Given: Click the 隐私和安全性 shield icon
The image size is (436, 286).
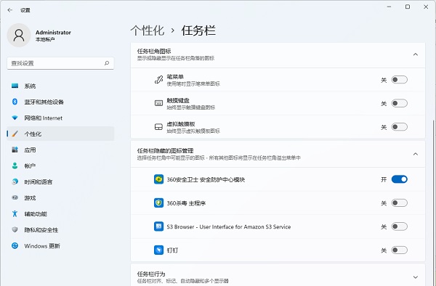Looking at the screenshot, I should click(15, 229).
